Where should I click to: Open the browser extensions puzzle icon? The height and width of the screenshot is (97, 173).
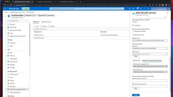click(x=163, y=5)
